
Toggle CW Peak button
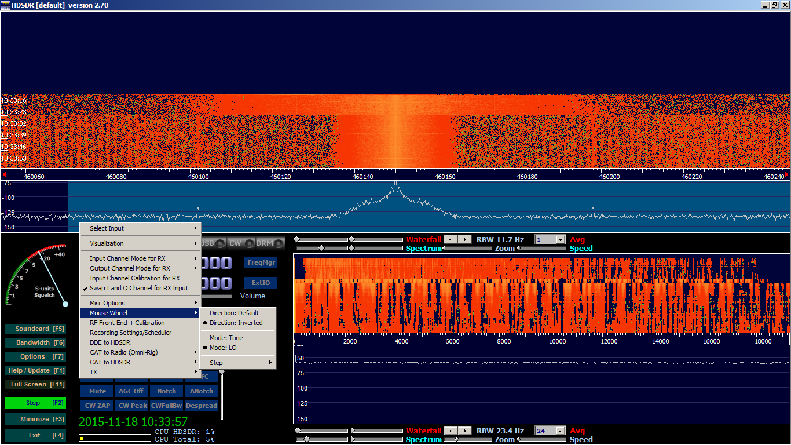coord(131,406)
